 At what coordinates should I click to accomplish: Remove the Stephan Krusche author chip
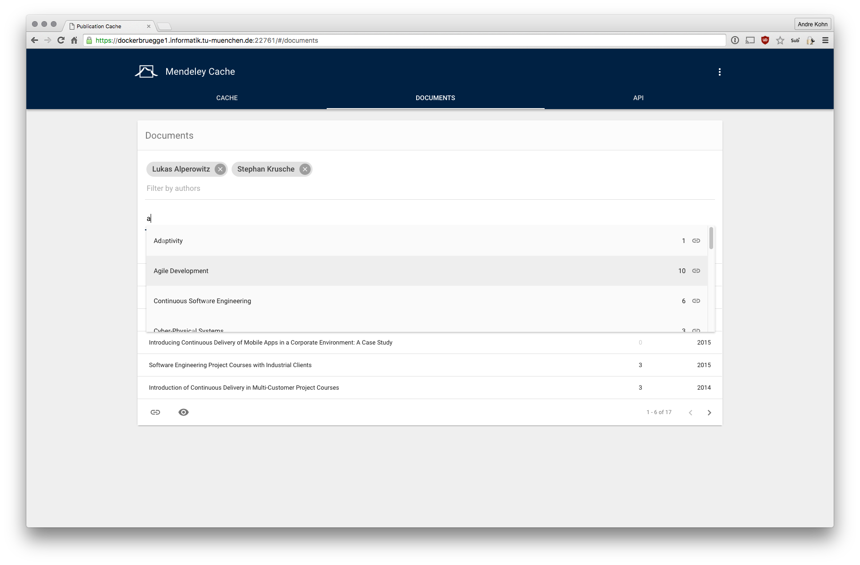tap(305, 169)
